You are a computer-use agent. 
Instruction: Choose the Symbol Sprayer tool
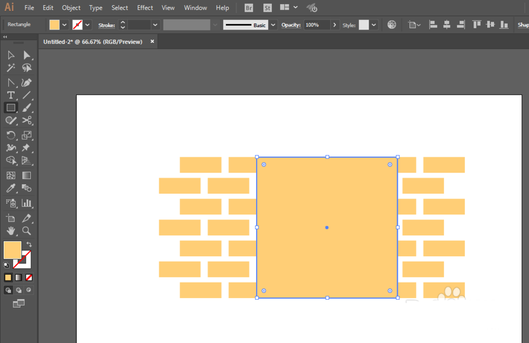[11, 203]
